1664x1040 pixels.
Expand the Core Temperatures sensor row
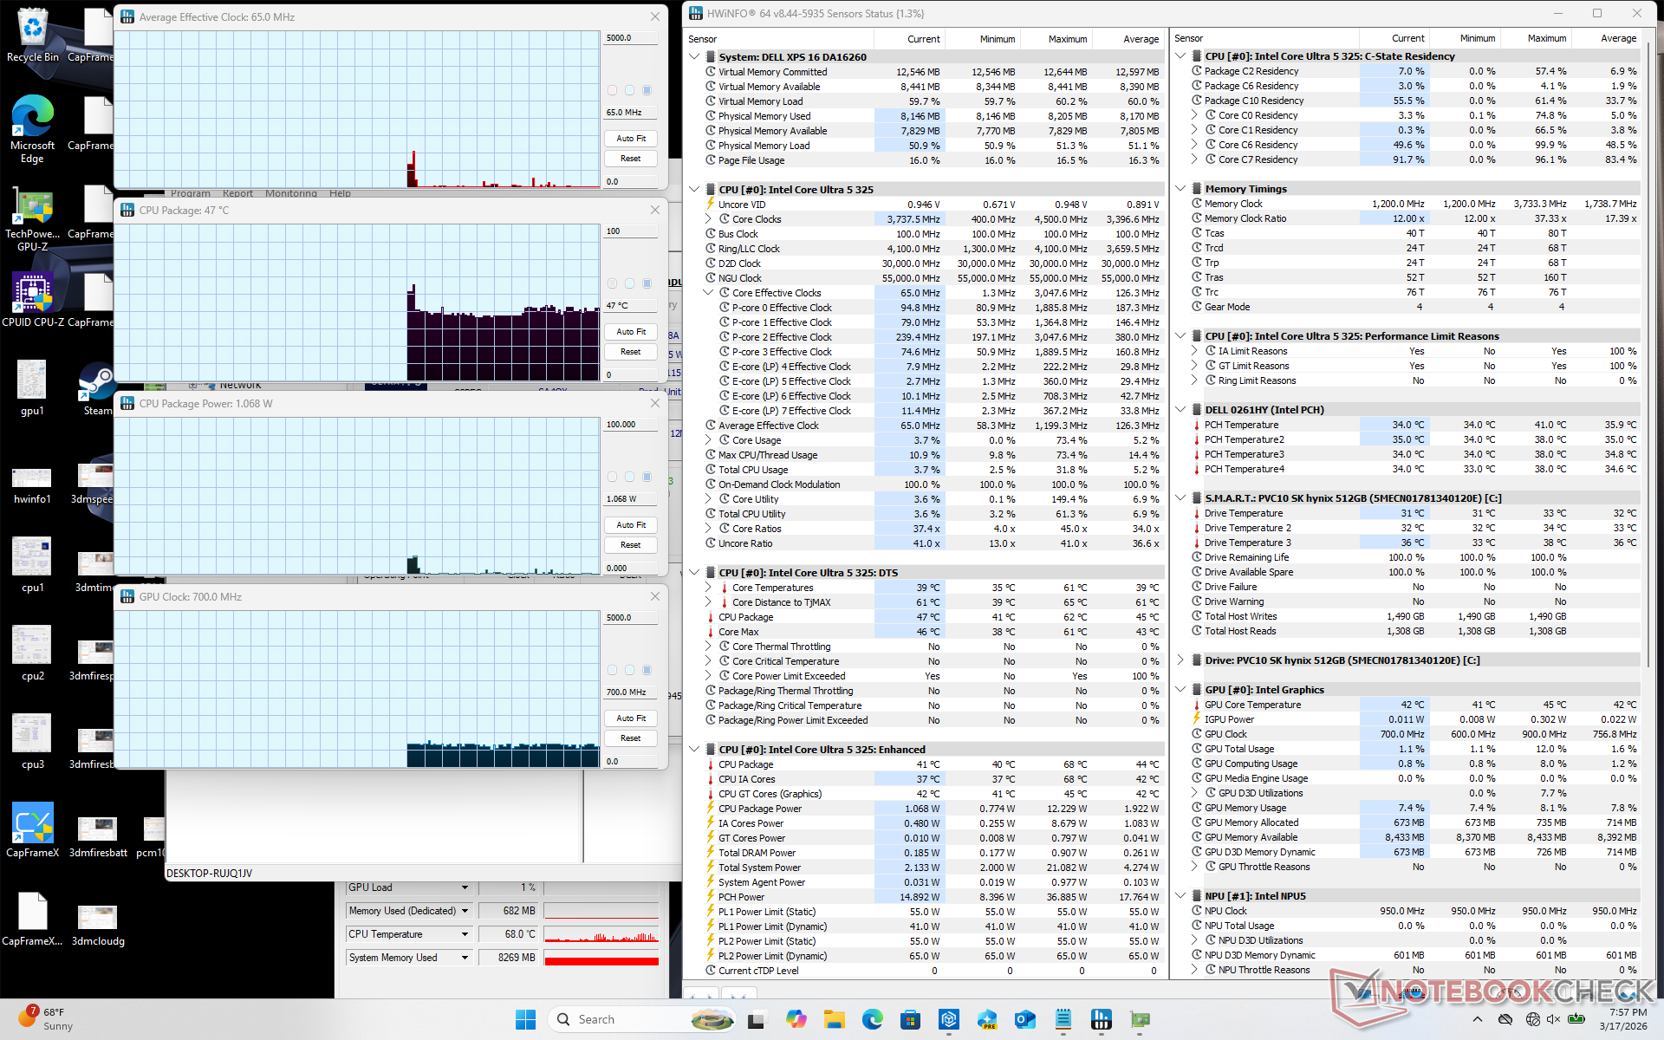(x=708, y=588)
